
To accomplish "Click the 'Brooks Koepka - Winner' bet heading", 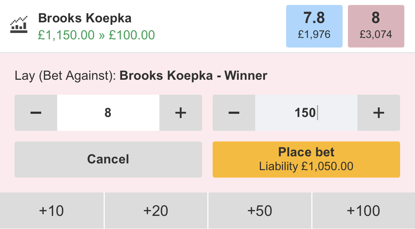I will click(193, 76).
